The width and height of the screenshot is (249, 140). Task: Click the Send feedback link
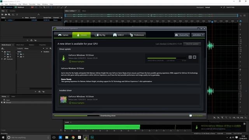tap(196, 116)
